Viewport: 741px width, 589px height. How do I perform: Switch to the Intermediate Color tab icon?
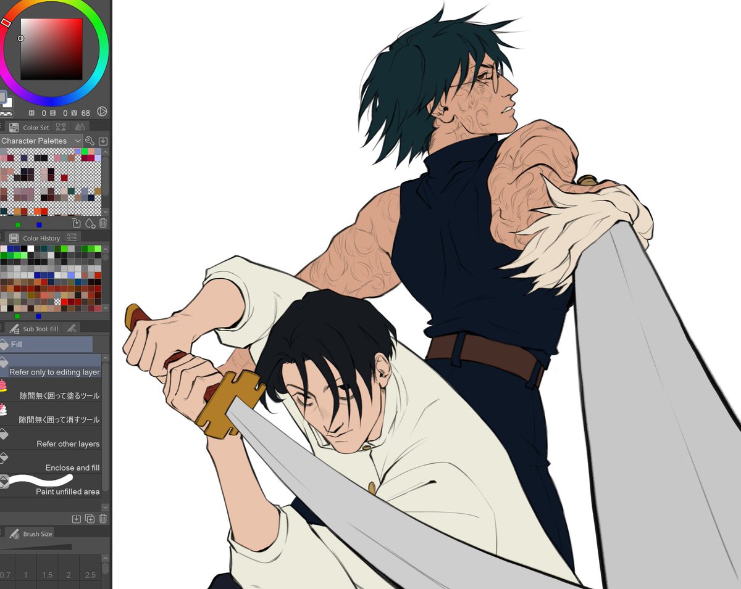coord(61,126)
